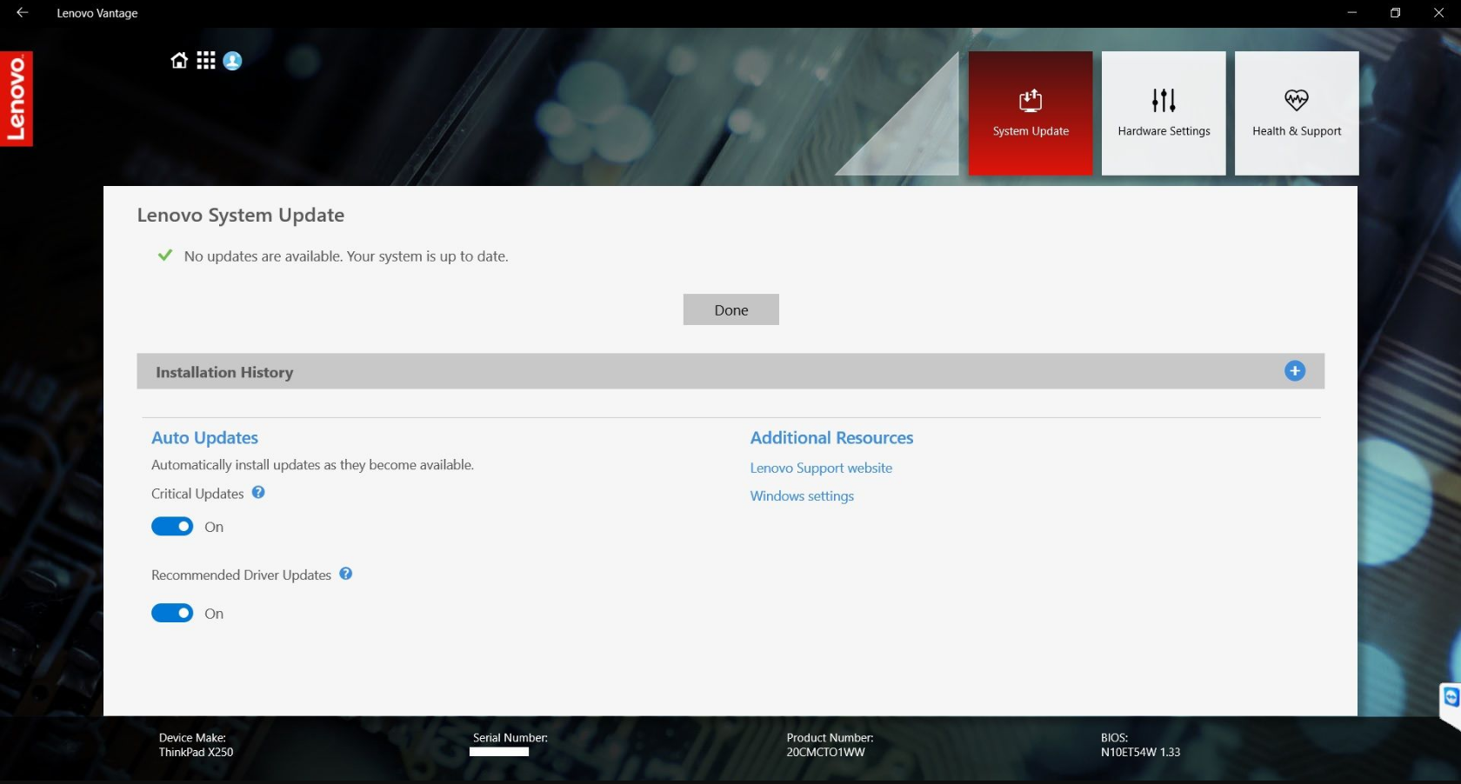The image size is (1461, 784).
Task: Open the Windows settings link
Action: pos(802,496)
